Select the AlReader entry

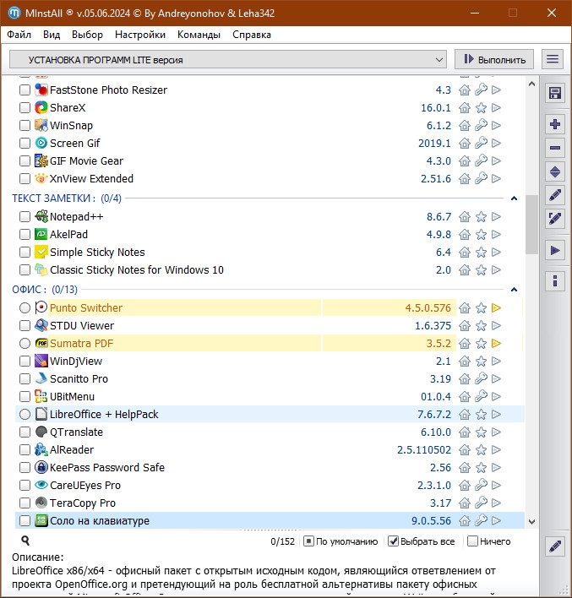point(72,449)
